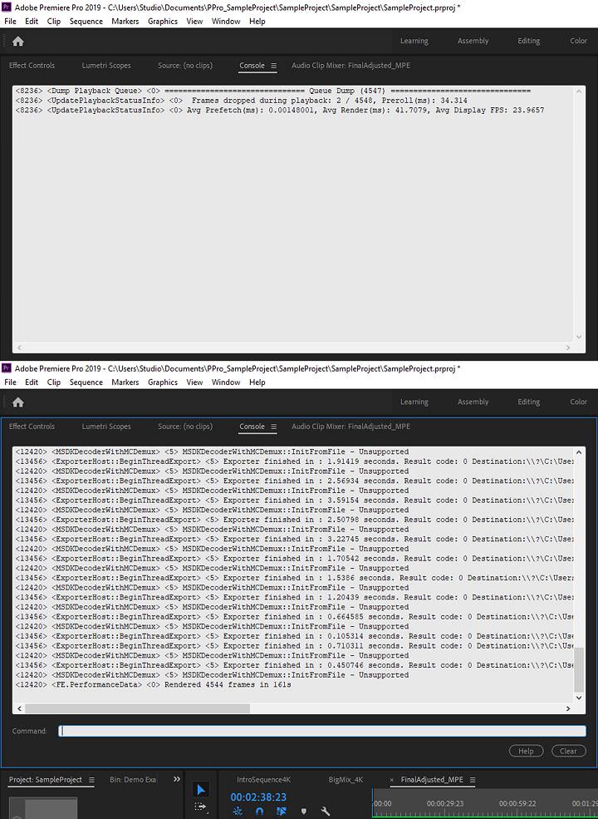Click the 00:02:38:23 playhead timecode

pos(258,797)
